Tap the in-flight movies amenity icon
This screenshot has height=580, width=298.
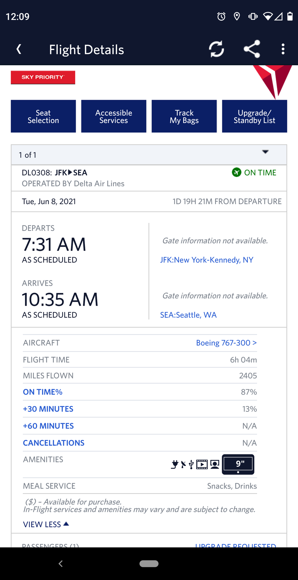[202, 465]
